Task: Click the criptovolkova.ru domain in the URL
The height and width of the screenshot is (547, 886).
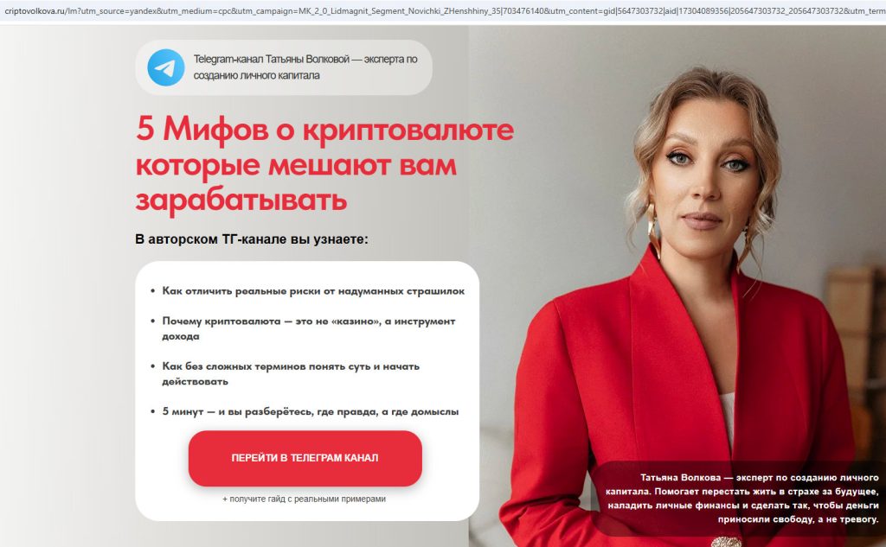Action: (34, 11)
